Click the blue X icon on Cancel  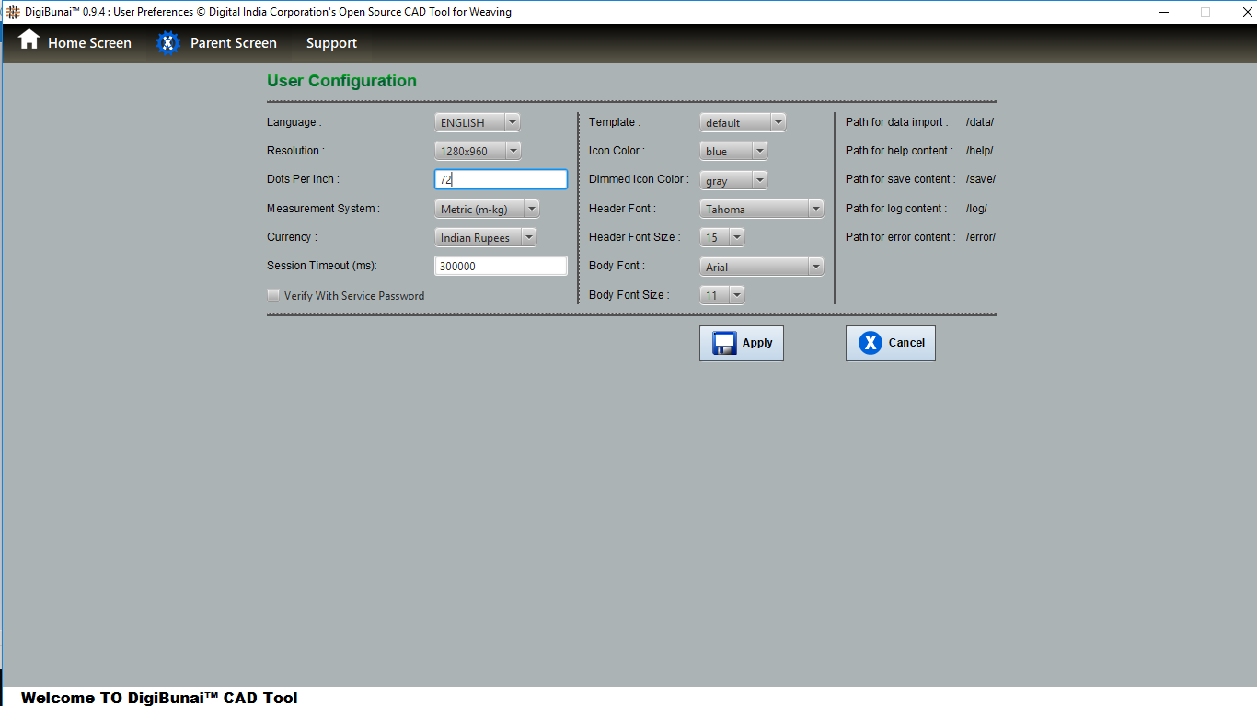[870, 343]
